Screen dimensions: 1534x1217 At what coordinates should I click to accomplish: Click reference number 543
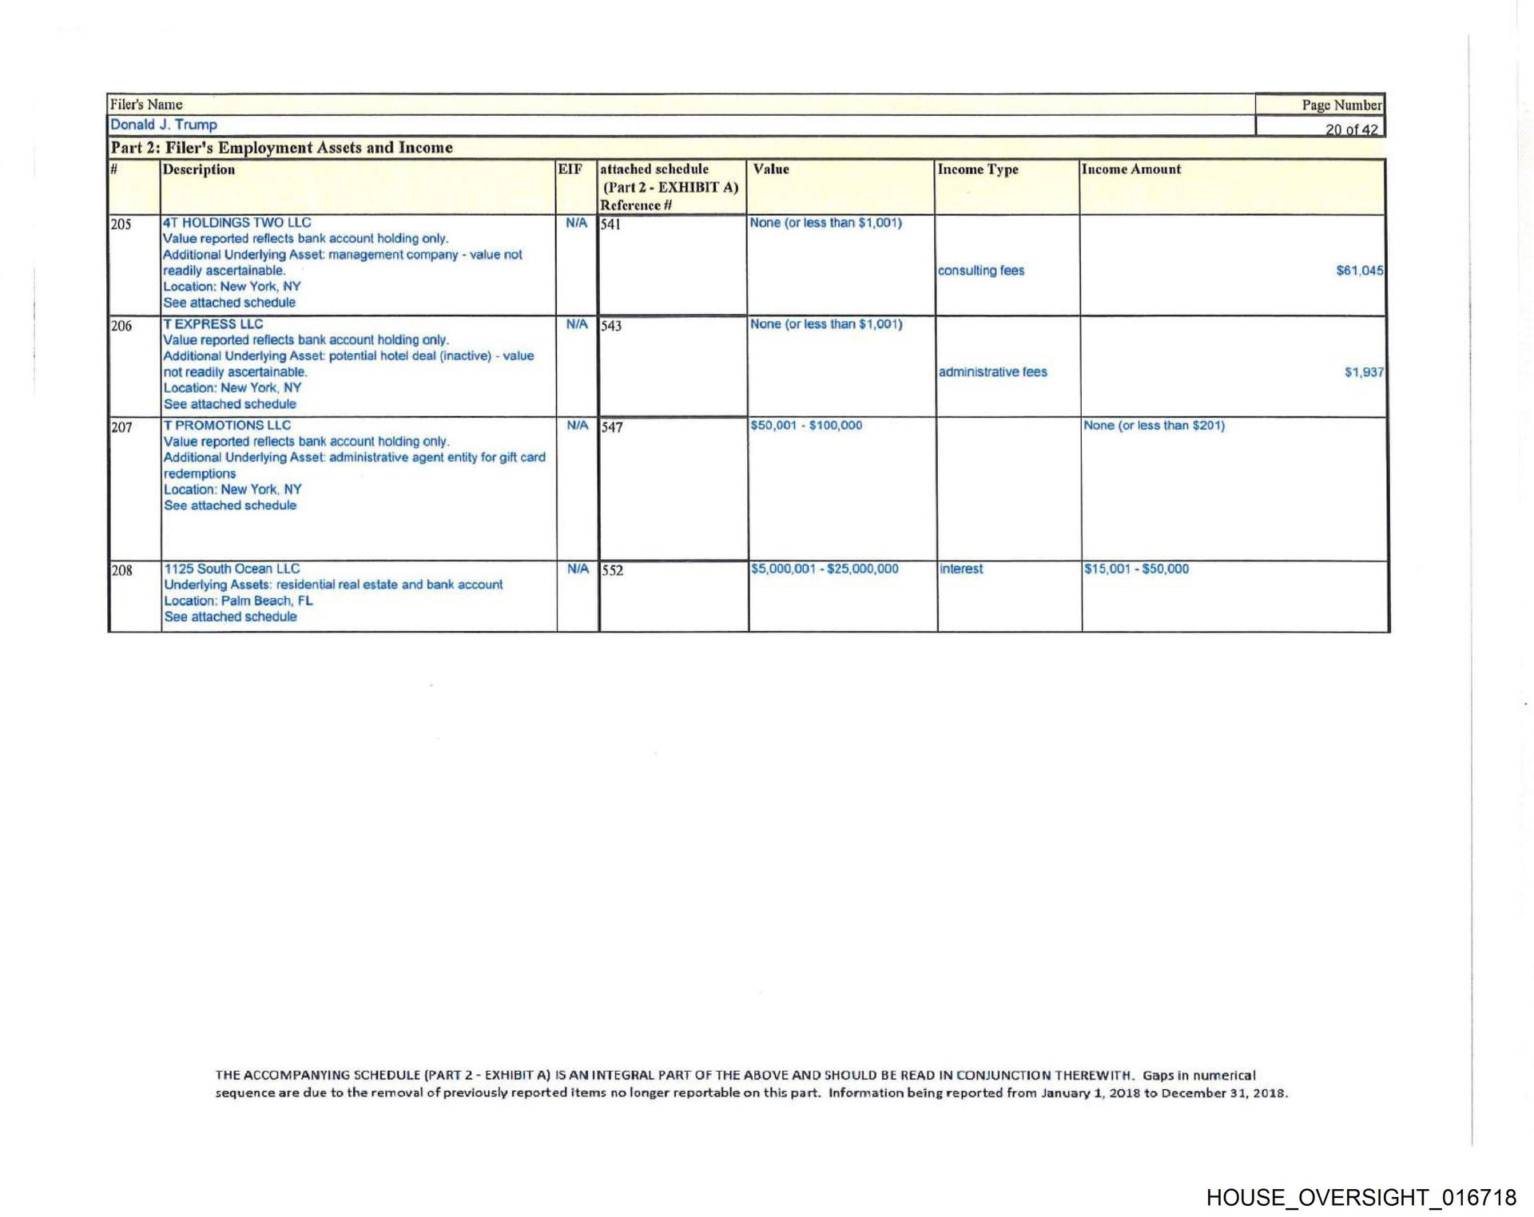[611, 326]
